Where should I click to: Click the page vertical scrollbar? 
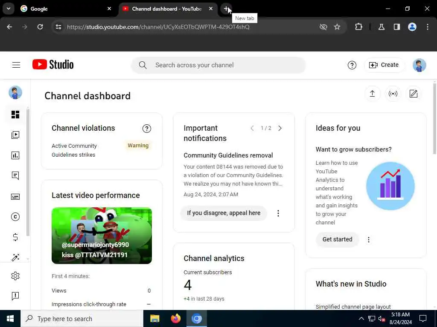434,118
